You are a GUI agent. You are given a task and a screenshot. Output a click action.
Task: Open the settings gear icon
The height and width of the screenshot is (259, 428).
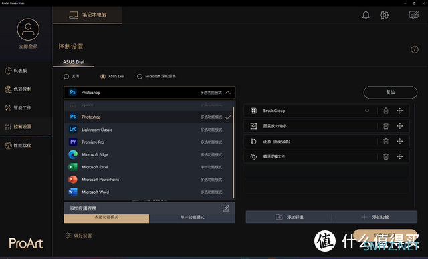click(384, 15)
